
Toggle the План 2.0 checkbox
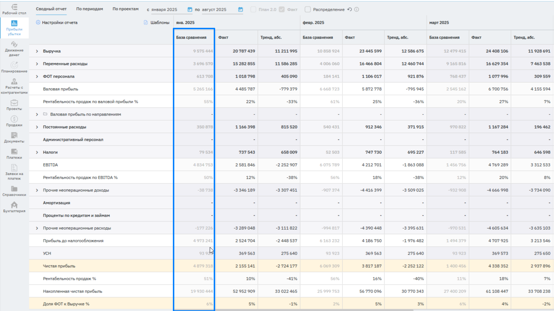253,9
